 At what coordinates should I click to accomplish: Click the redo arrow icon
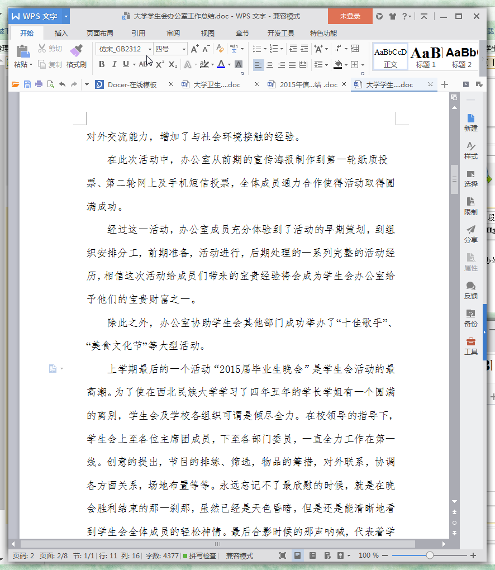(74, 84)
